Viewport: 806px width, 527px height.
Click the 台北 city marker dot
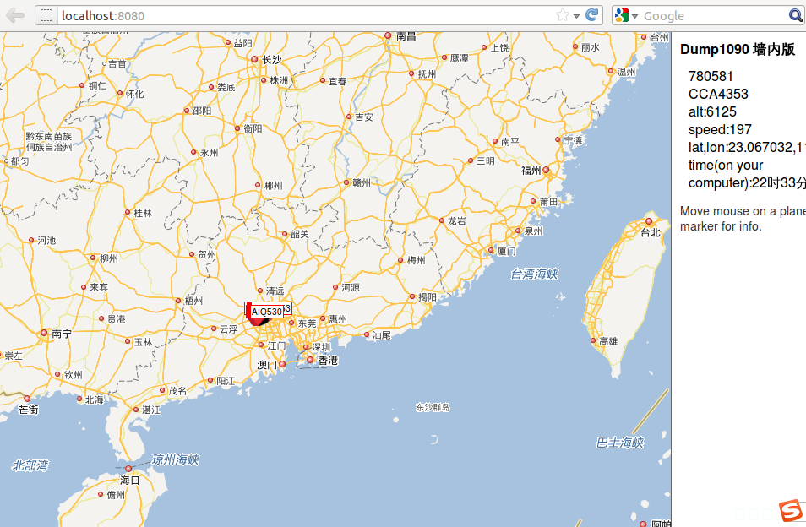(x=649, y=222)
